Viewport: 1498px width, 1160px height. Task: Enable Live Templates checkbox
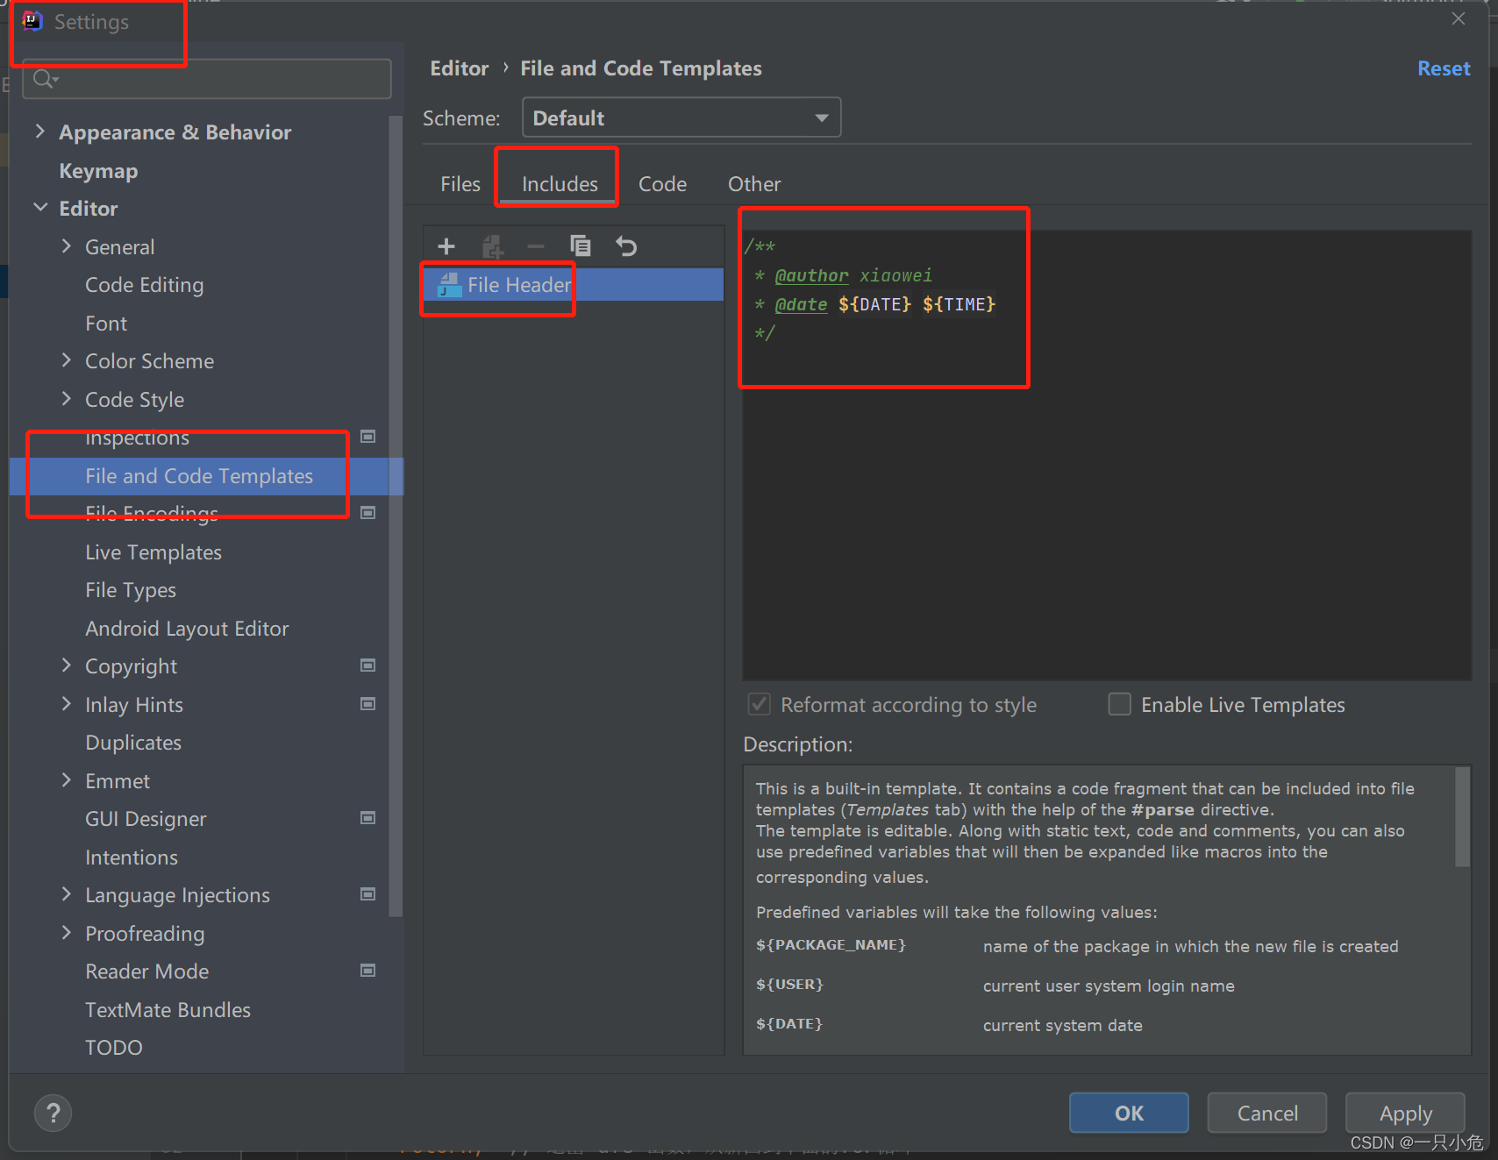click(x=1120, y=704)
